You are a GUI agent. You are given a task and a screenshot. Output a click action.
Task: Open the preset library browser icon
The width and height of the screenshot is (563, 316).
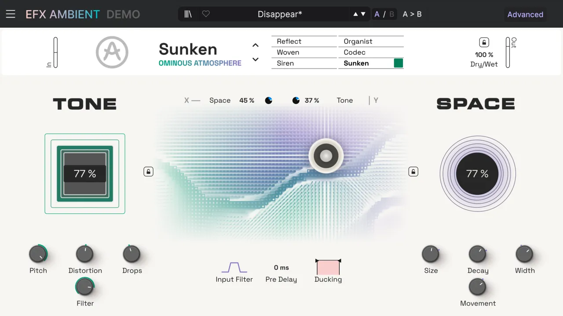point(188,14)
